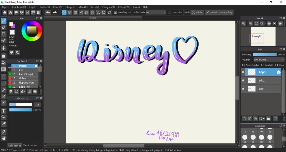Open the Pha trộn blend mode dropdown
Screen dimensions: 286x152
tap(269, 60)
